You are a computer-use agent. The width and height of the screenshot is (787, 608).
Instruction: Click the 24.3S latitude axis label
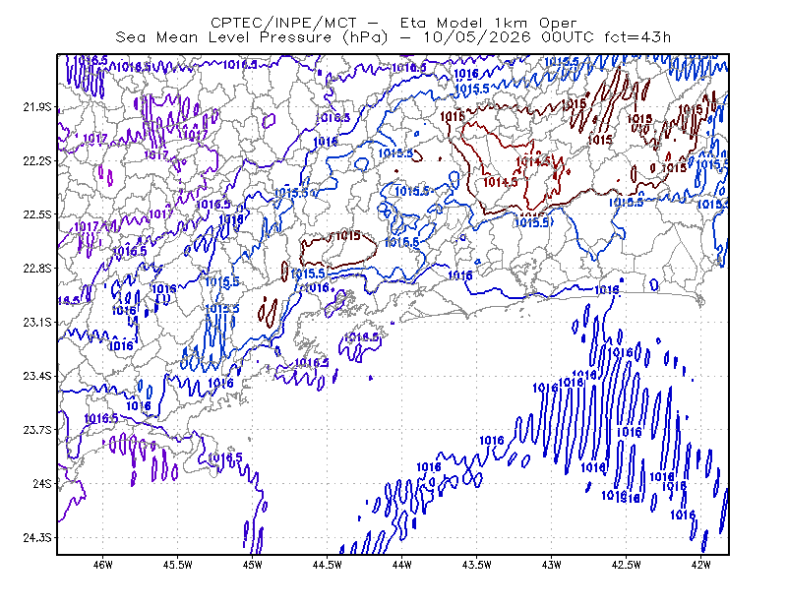coord(37,538)
